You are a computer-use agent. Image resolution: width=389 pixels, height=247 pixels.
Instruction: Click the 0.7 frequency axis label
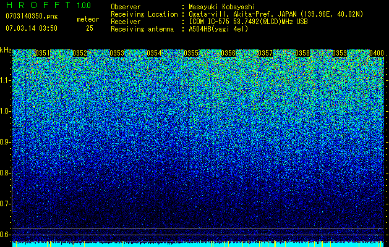[5, 204]
